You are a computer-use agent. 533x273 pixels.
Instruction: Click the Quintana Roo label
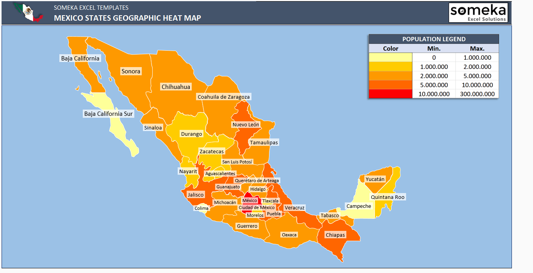(x=388, y=197)
